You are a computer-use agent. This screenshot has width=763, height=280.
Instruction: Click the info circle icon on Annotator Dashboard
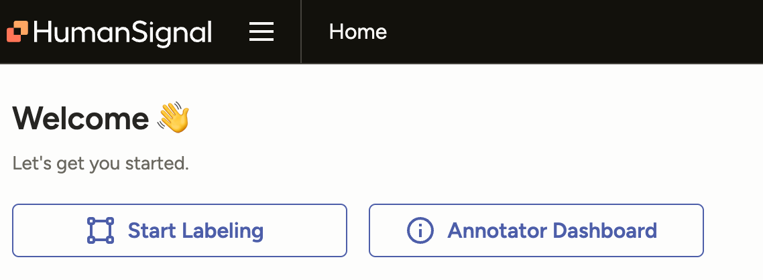tap(420, 230)
